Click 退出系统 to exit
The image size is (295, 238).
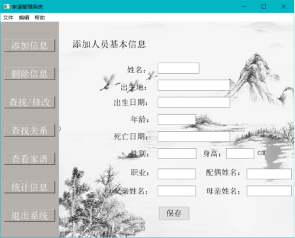pyautogui.click(x=29, y=216)
